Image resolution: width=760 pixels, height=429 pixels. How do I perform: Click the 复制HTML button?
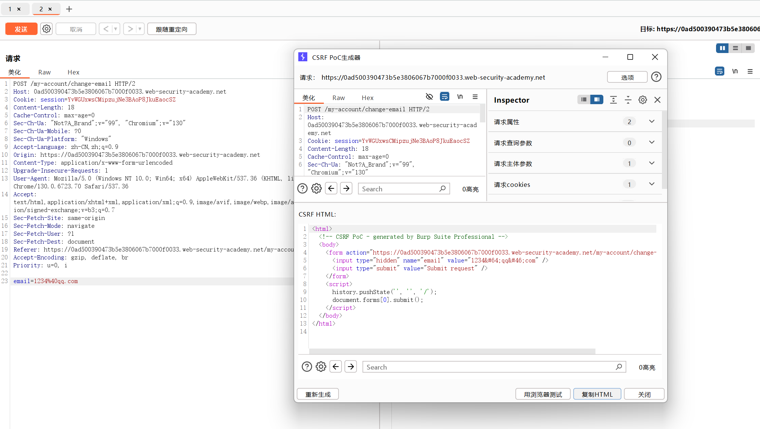point(597,394)
